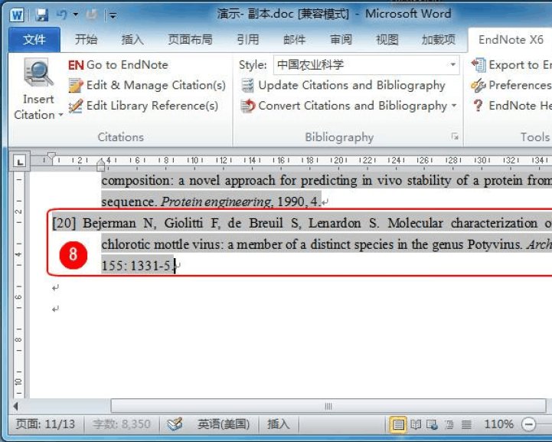Click the Word application icon in the title bar
This screenshot has height=442, width=552.
click(x=17, y=15)
